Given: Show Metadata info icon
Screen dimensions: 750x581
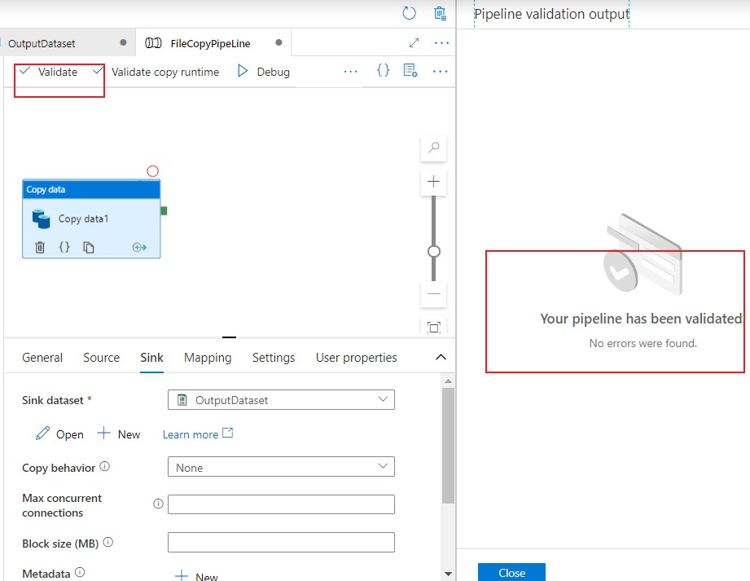Looking at the screenshot, I should 80,572.
